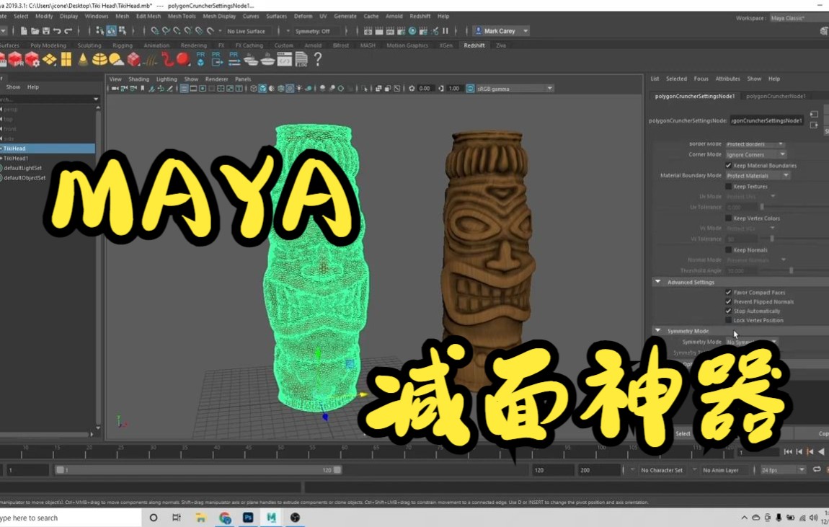Image resolution: width=829 pixels, height=527 pixels.
Task: Open the IPR render icon on the shelf
Action: point(16,60)
